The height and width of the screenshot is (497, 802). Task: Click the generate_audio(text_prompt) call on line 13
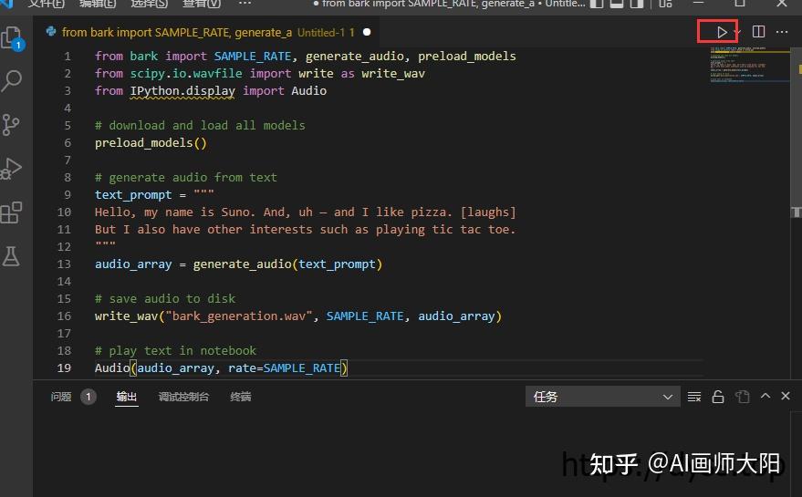(x=287, y=264)
